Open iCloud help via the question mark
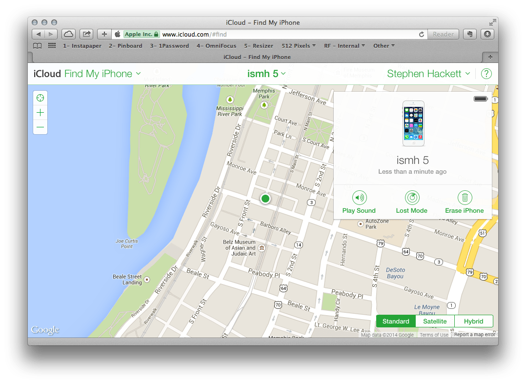This screenshot has height=384, width=526. tap(486, 73)
